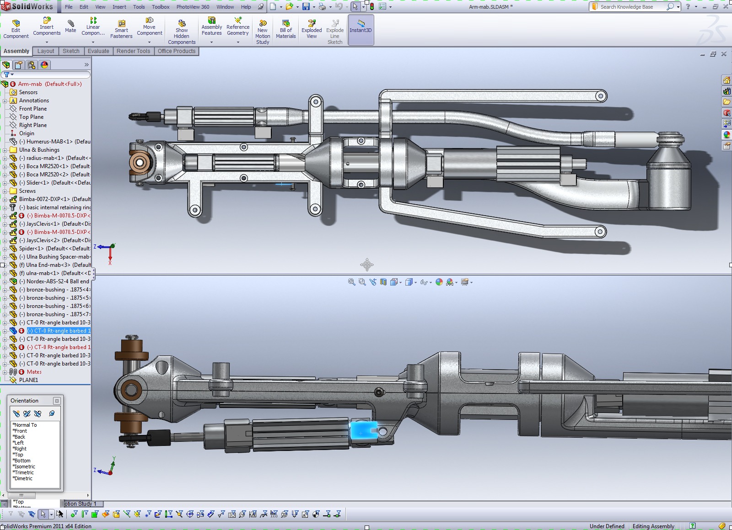Click New Motion Study icon

[x=263, y=32]
